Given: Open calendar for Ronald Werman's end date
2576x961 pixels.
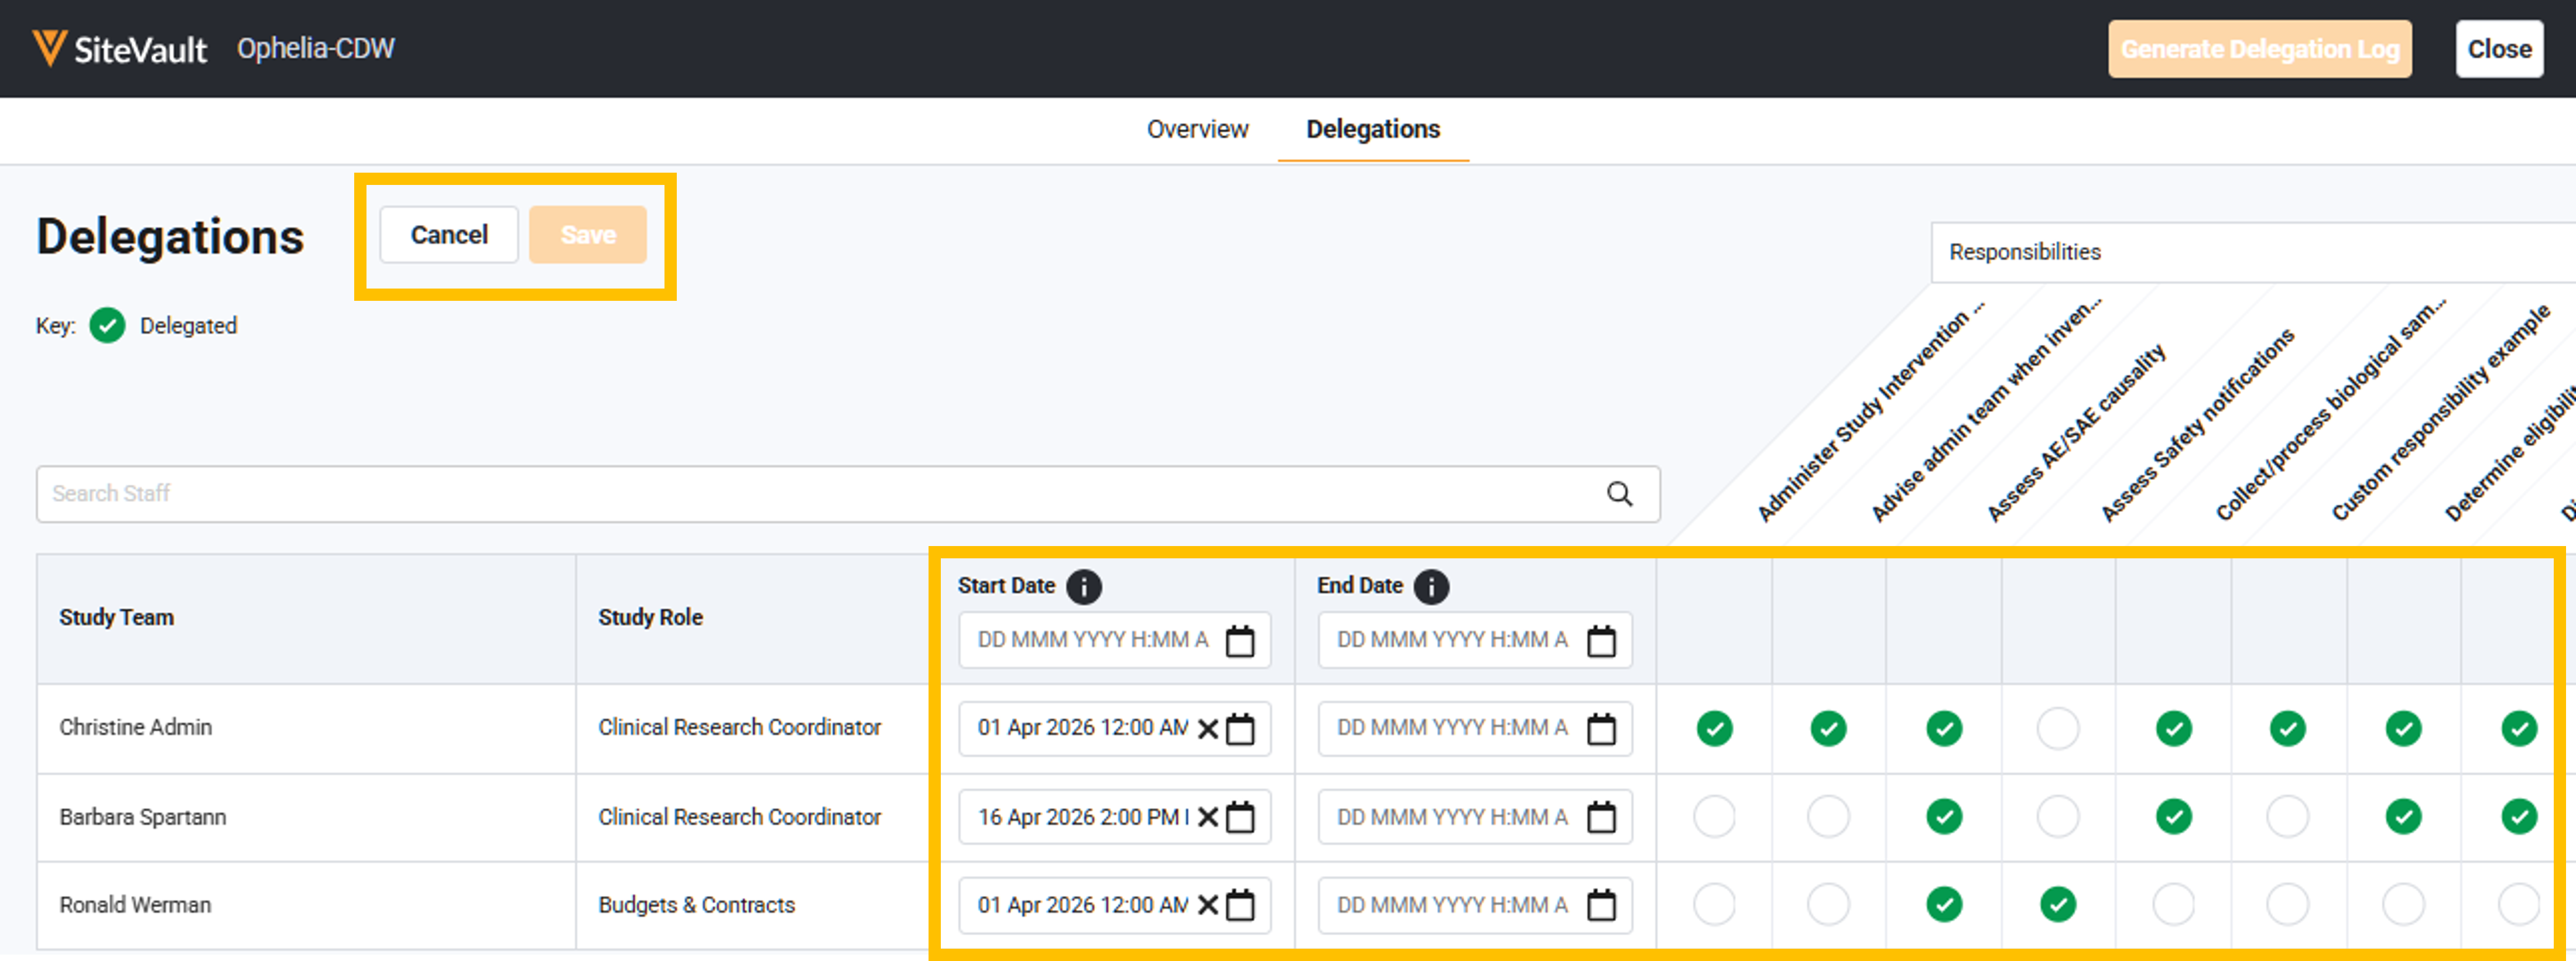Looking at the screenshot, I should coord(1601,905).
